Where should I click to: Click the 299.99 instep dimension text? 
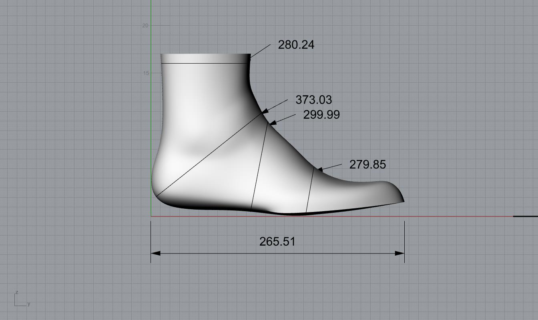[x=321, y=115]
